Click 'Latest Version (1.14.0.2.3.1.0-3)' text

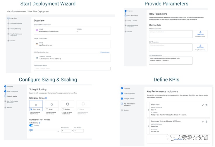coord(50,59)
